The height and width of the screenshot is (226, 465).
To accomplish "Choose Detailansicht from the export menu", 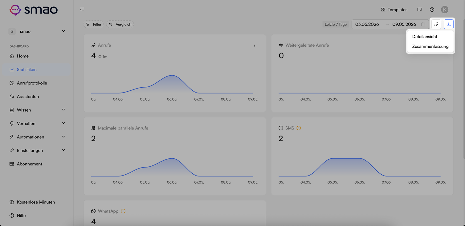I will pos(430,37).
